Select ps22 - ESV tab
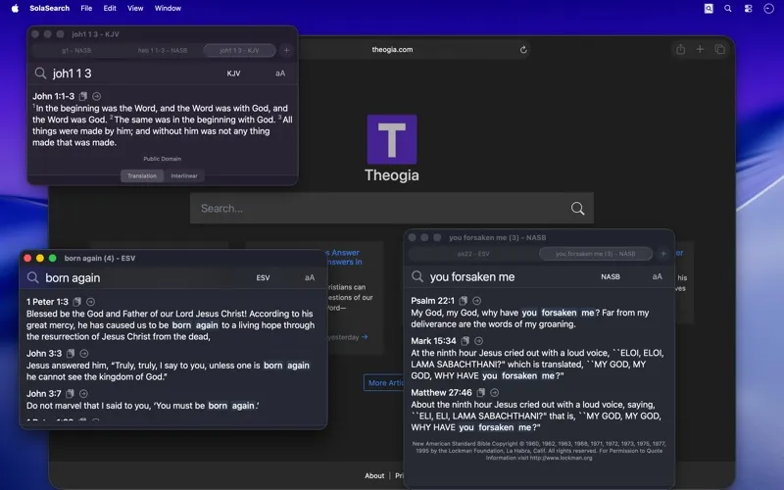The width and height of the screenshot is (784, 490). point(473,254)
